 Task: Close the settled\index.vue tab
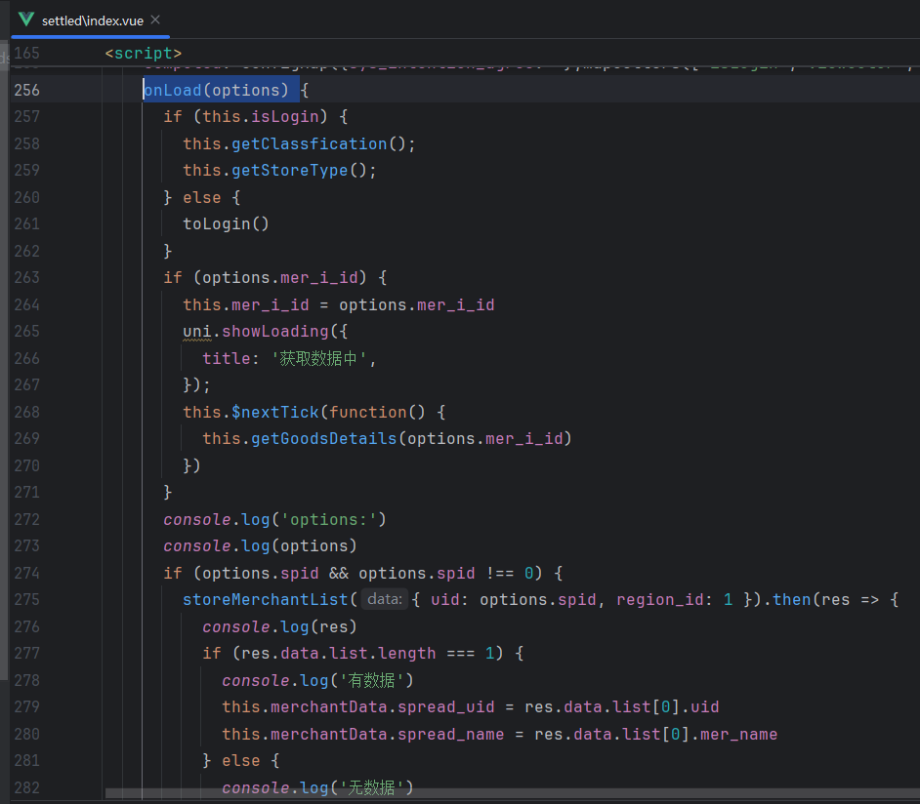coord(155,20)
